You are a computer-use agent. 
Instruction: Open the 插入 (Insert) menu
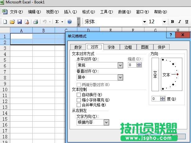(70, 12)
